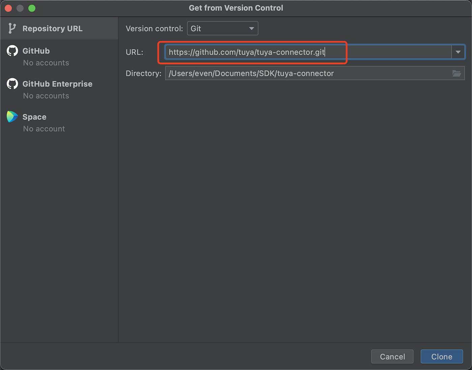The height and width of the screenshot is (370, 472).
Task: Switch to the GitHub sidebar section
Action: [x=35, y=51]
